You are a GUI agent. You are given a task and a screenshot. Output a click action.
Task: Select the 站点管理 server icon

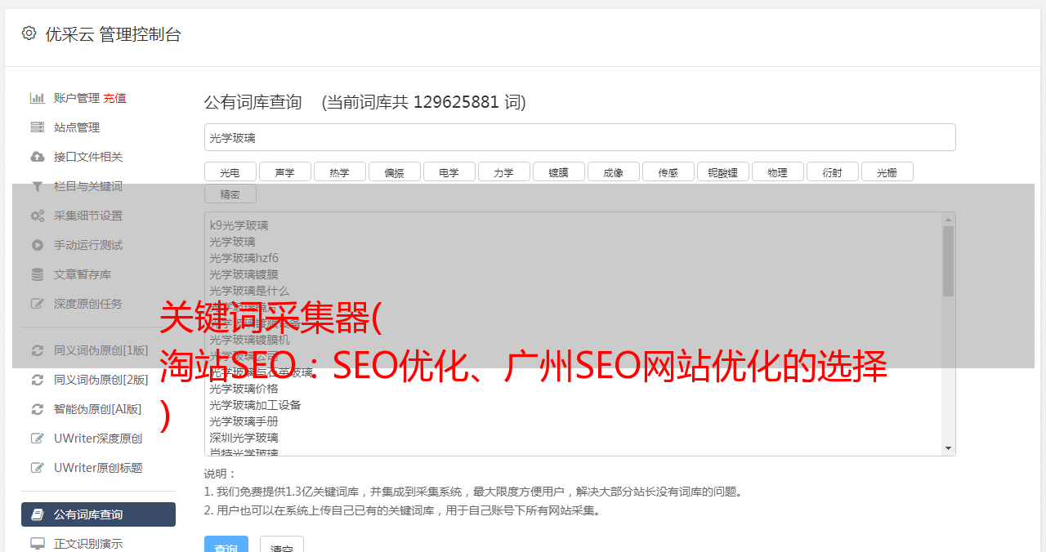pyautogui.click(x=37, y=127)
